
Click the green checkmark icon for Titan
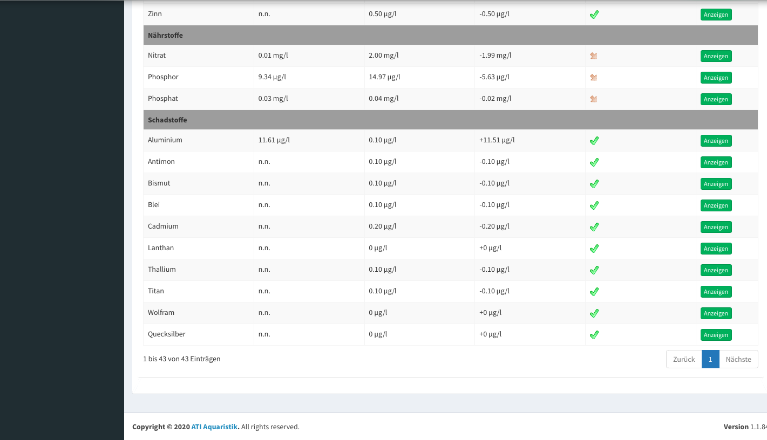(594, 292)
